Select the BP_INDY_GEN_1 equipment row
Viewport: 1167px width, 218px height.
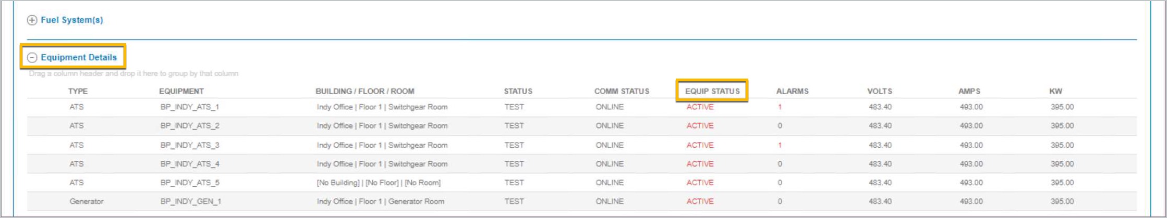tap(582, 201)
